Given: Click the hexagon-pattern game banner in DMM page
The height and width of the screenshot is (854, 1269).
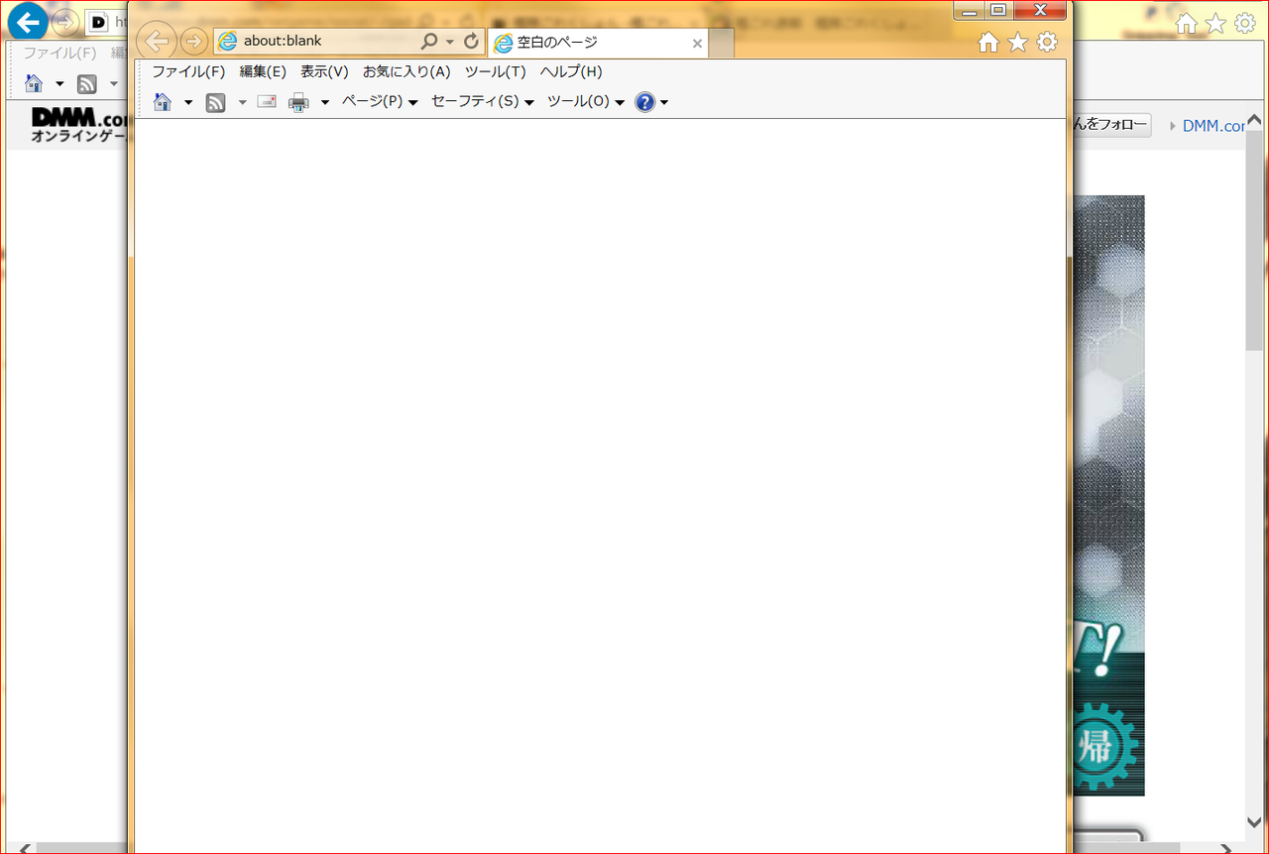Looking at the screenshot, I should [x=1107, y=495].
